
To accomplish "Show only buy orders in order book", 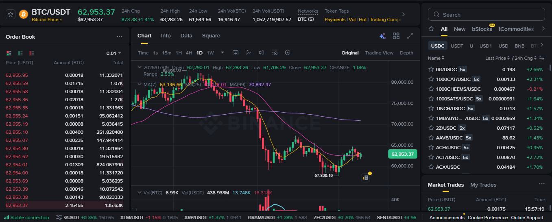I will pyautogui.click(x=20, y=53).
